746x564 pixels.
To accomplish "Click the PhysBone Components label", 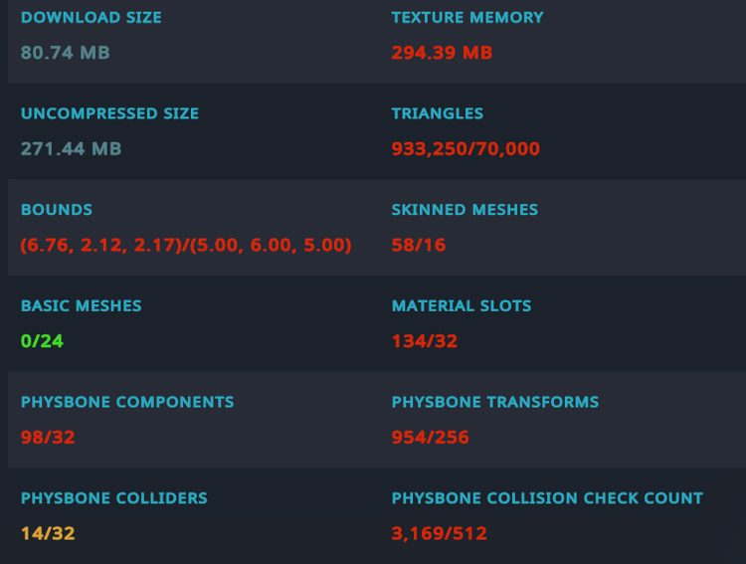I will [x=127, y=403].
